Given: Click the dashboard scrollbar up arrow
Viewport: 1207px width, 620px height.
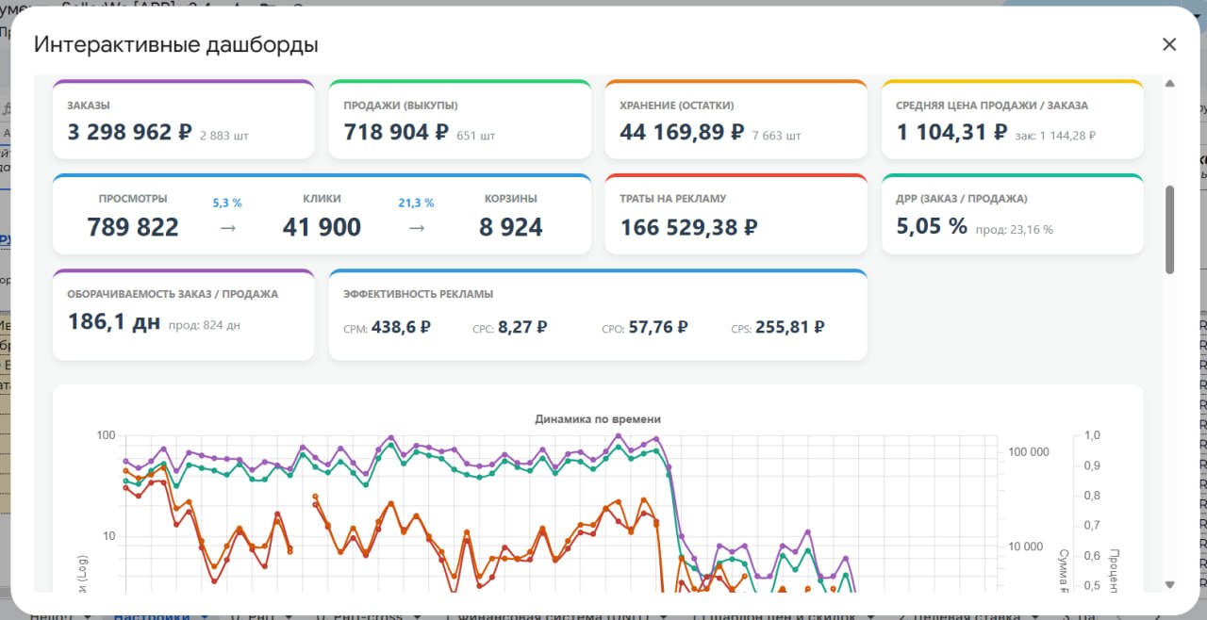Looking at the screenshot, I should click(x=1170, y=84).
